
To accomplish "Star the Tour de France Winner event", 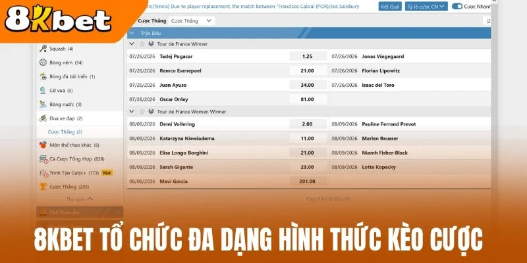I will coord(142,44).
